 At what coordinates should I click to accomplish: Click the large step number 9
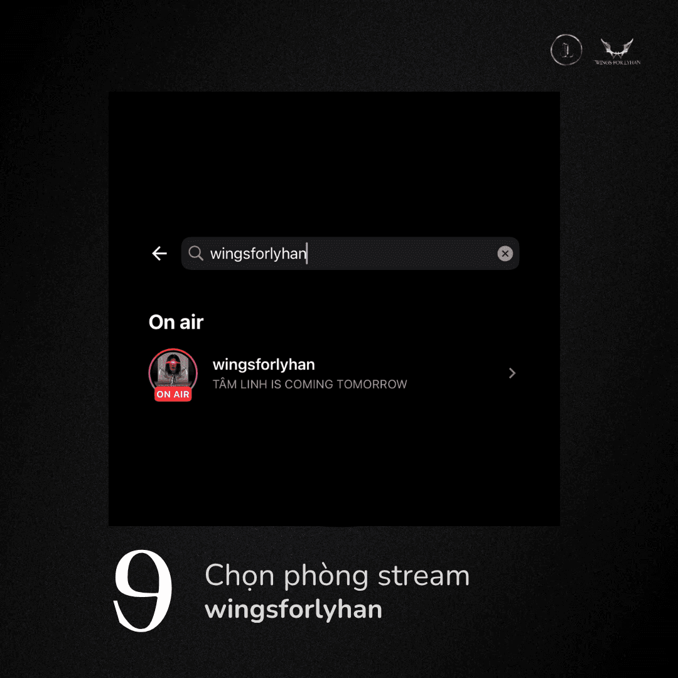pyautogui.click(x=143, y=591)
